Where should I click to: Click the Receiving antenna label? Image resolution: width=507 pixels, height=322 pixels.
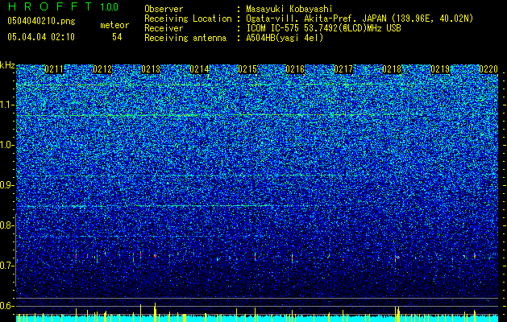click(x=185, y=38)
